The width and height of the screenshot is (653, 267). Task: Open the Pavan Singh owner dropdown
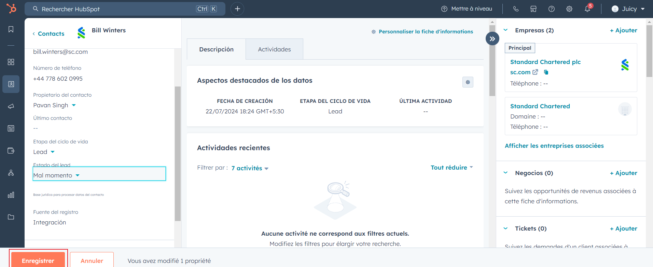pyautogui.click(x=54, y=105)
